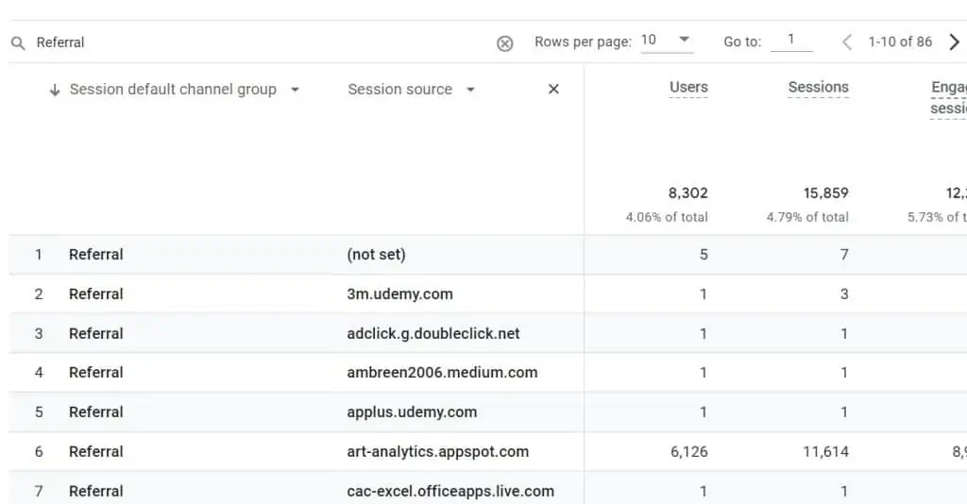Click the 6,126 users cell
Viewport: 967px width, 504px height.
[x=688, y=452]
